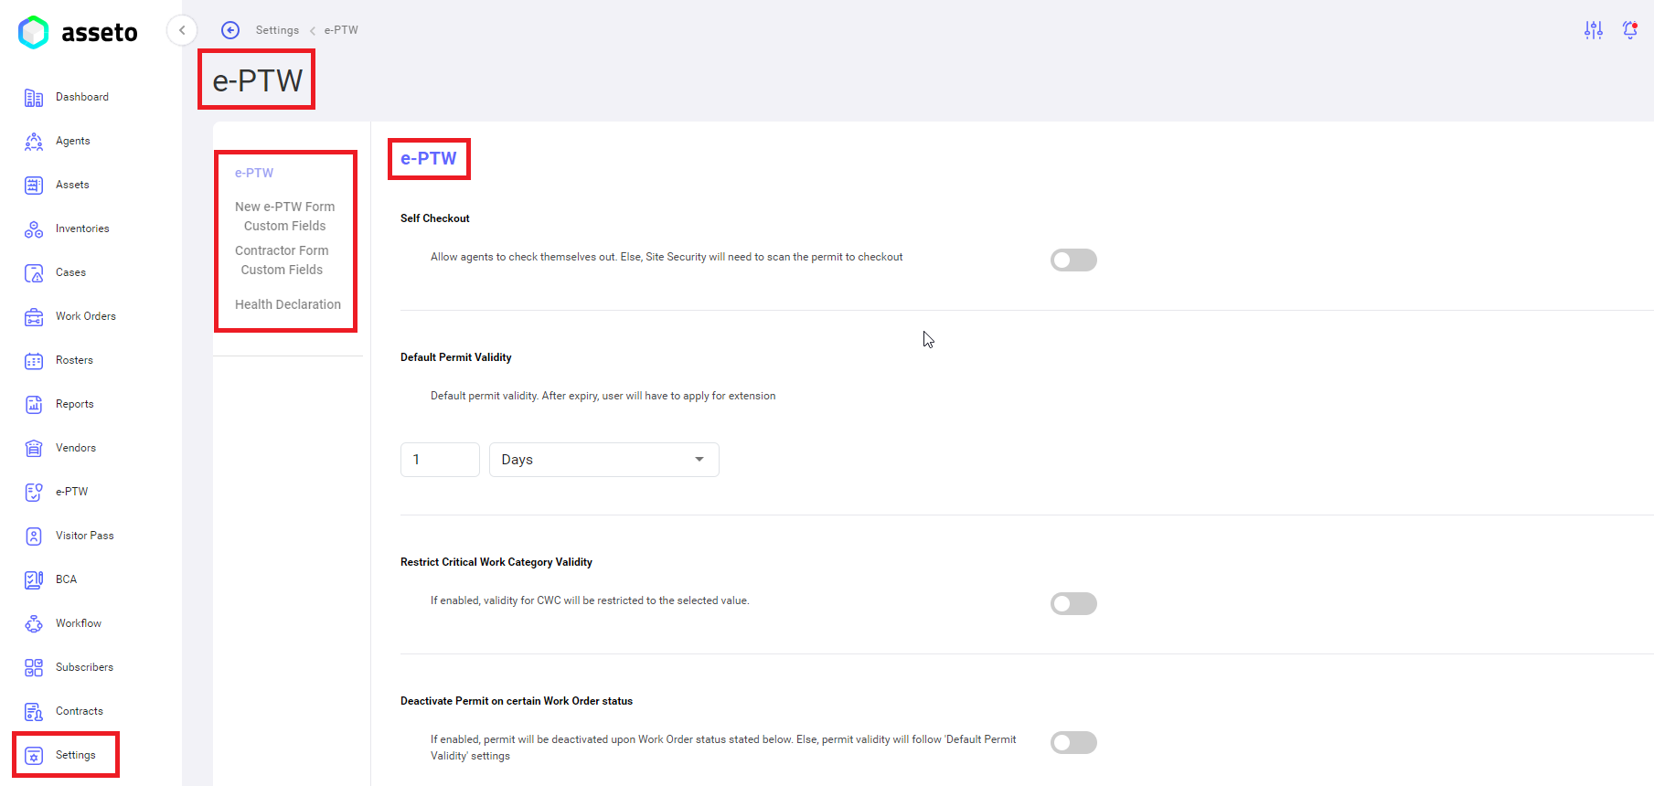Click the Workflow sidebar icon
1654x786 pixels.
pos(34,624)
